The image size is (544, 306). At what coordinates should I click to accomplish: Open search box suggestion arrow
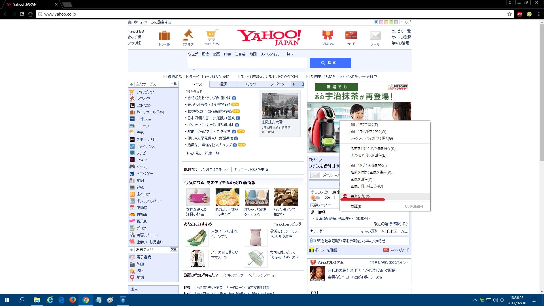tap(194, 69)
